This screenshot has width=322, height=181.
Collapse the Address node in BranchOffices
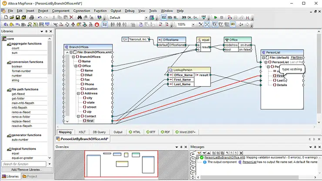(x=78, y=94)
